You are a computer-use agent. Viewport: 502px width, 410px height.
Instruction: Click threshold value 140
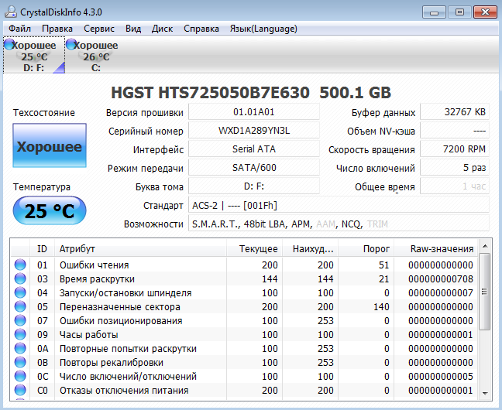pos(381,306)
